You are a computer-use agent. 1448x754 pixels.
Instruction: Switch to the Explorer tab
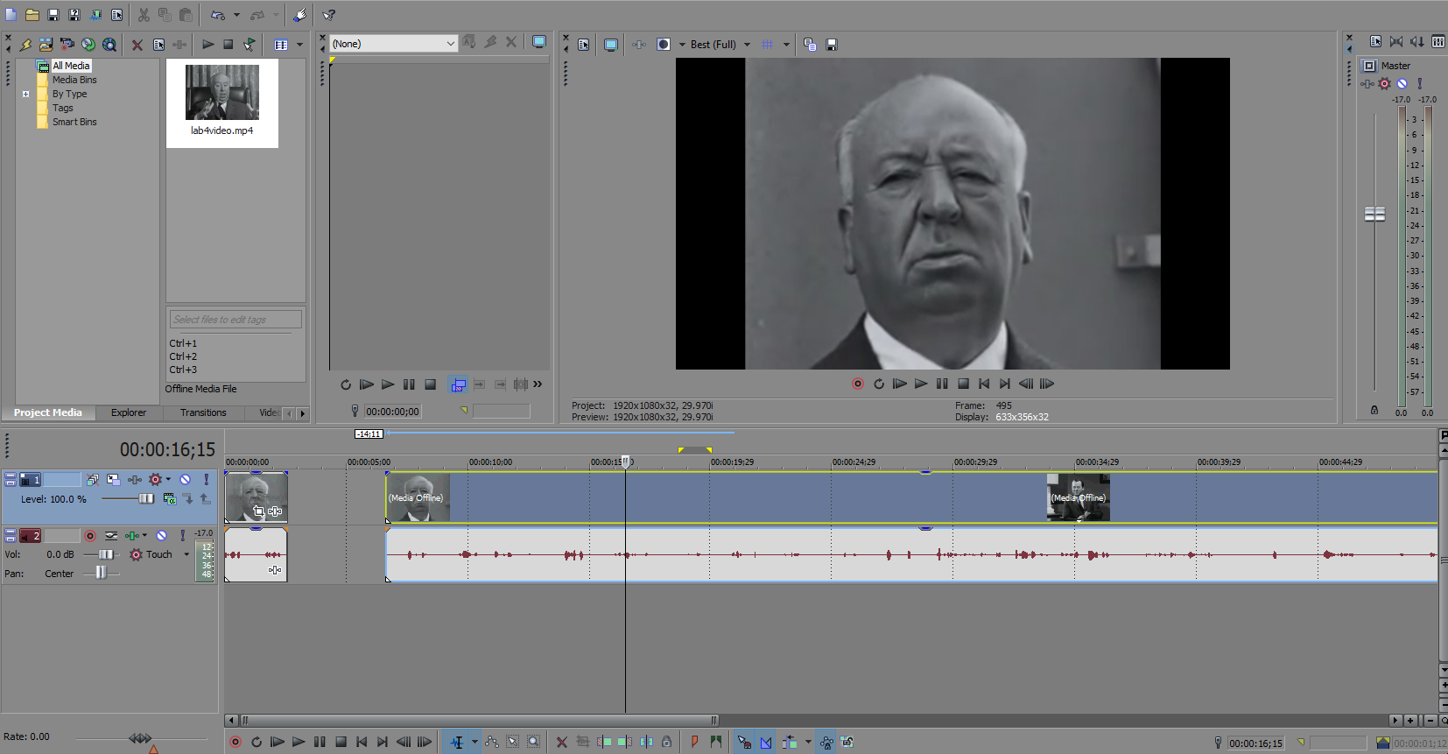129,412
